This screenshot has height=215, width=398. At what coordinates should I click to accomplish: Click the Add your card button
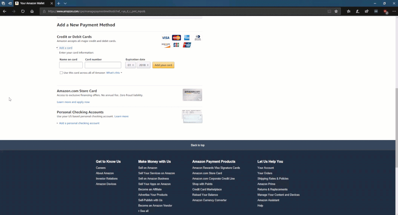(163, 65)
